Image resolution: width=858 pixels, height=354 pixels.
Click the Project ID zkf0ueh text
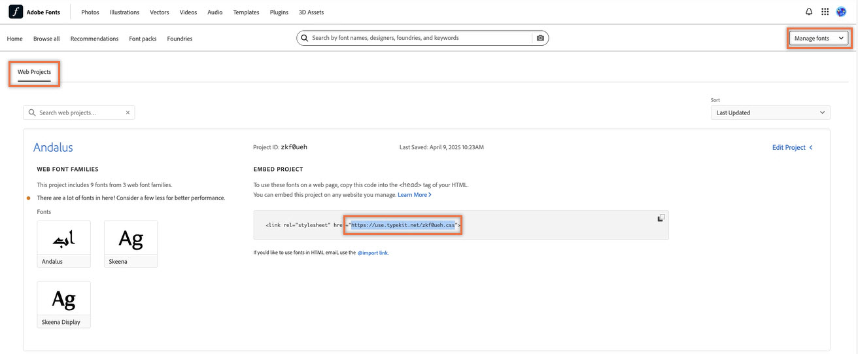click(x=280, y=147)
